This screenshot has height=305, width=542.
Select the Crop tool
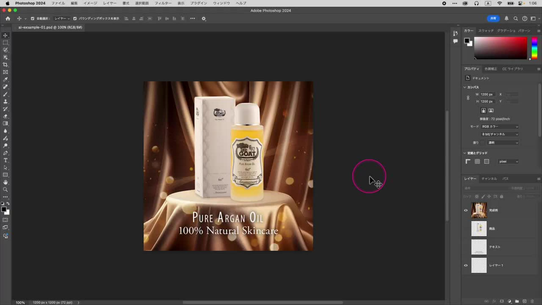click(5, 65)
